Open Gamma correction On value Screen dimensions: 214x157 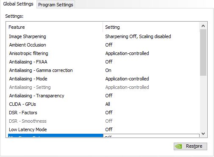108,70
